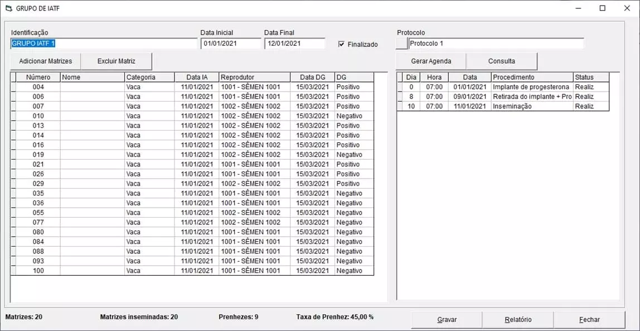The height and width of the screenshot is (331, 640).
Task: Click the Data Final field
Action: point(294,44)
